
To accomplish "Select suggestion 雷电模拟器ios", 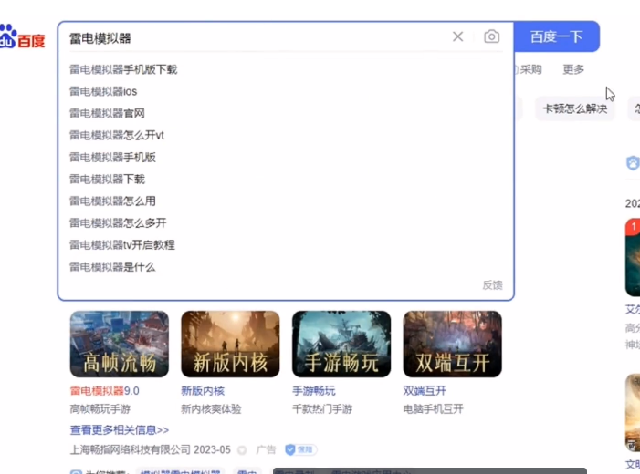I will coord(103,91).
